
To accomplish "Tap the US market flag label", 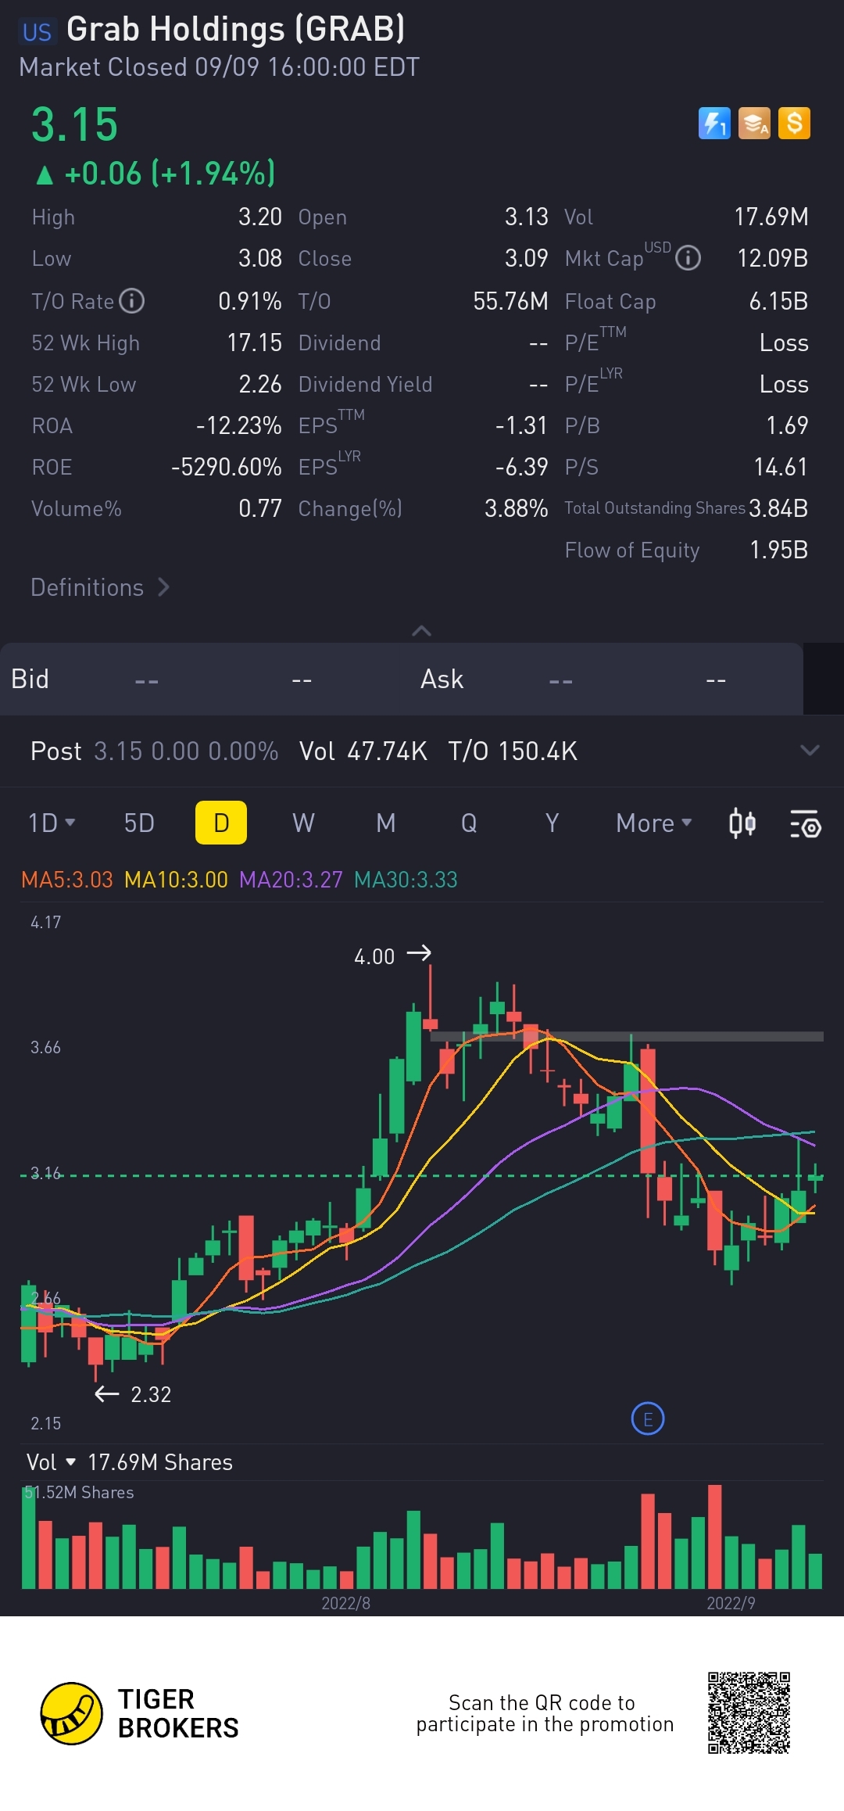I will click(x=37, y=31).
